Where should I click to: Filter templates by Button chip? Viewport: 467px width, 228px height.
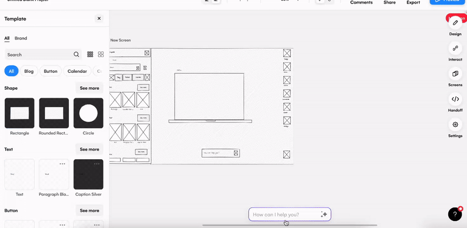(x=51, y=71)
